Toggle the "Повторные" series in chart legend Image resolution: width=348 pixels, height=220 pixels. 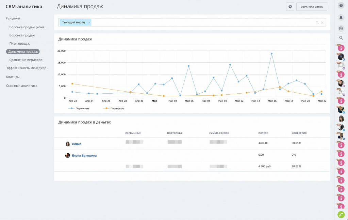[113, 108]
